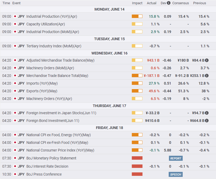Viewport: 216px width, 179px height.
Task: Click info icon next to ¥94.7 B previous value
Action: (207, 113)
